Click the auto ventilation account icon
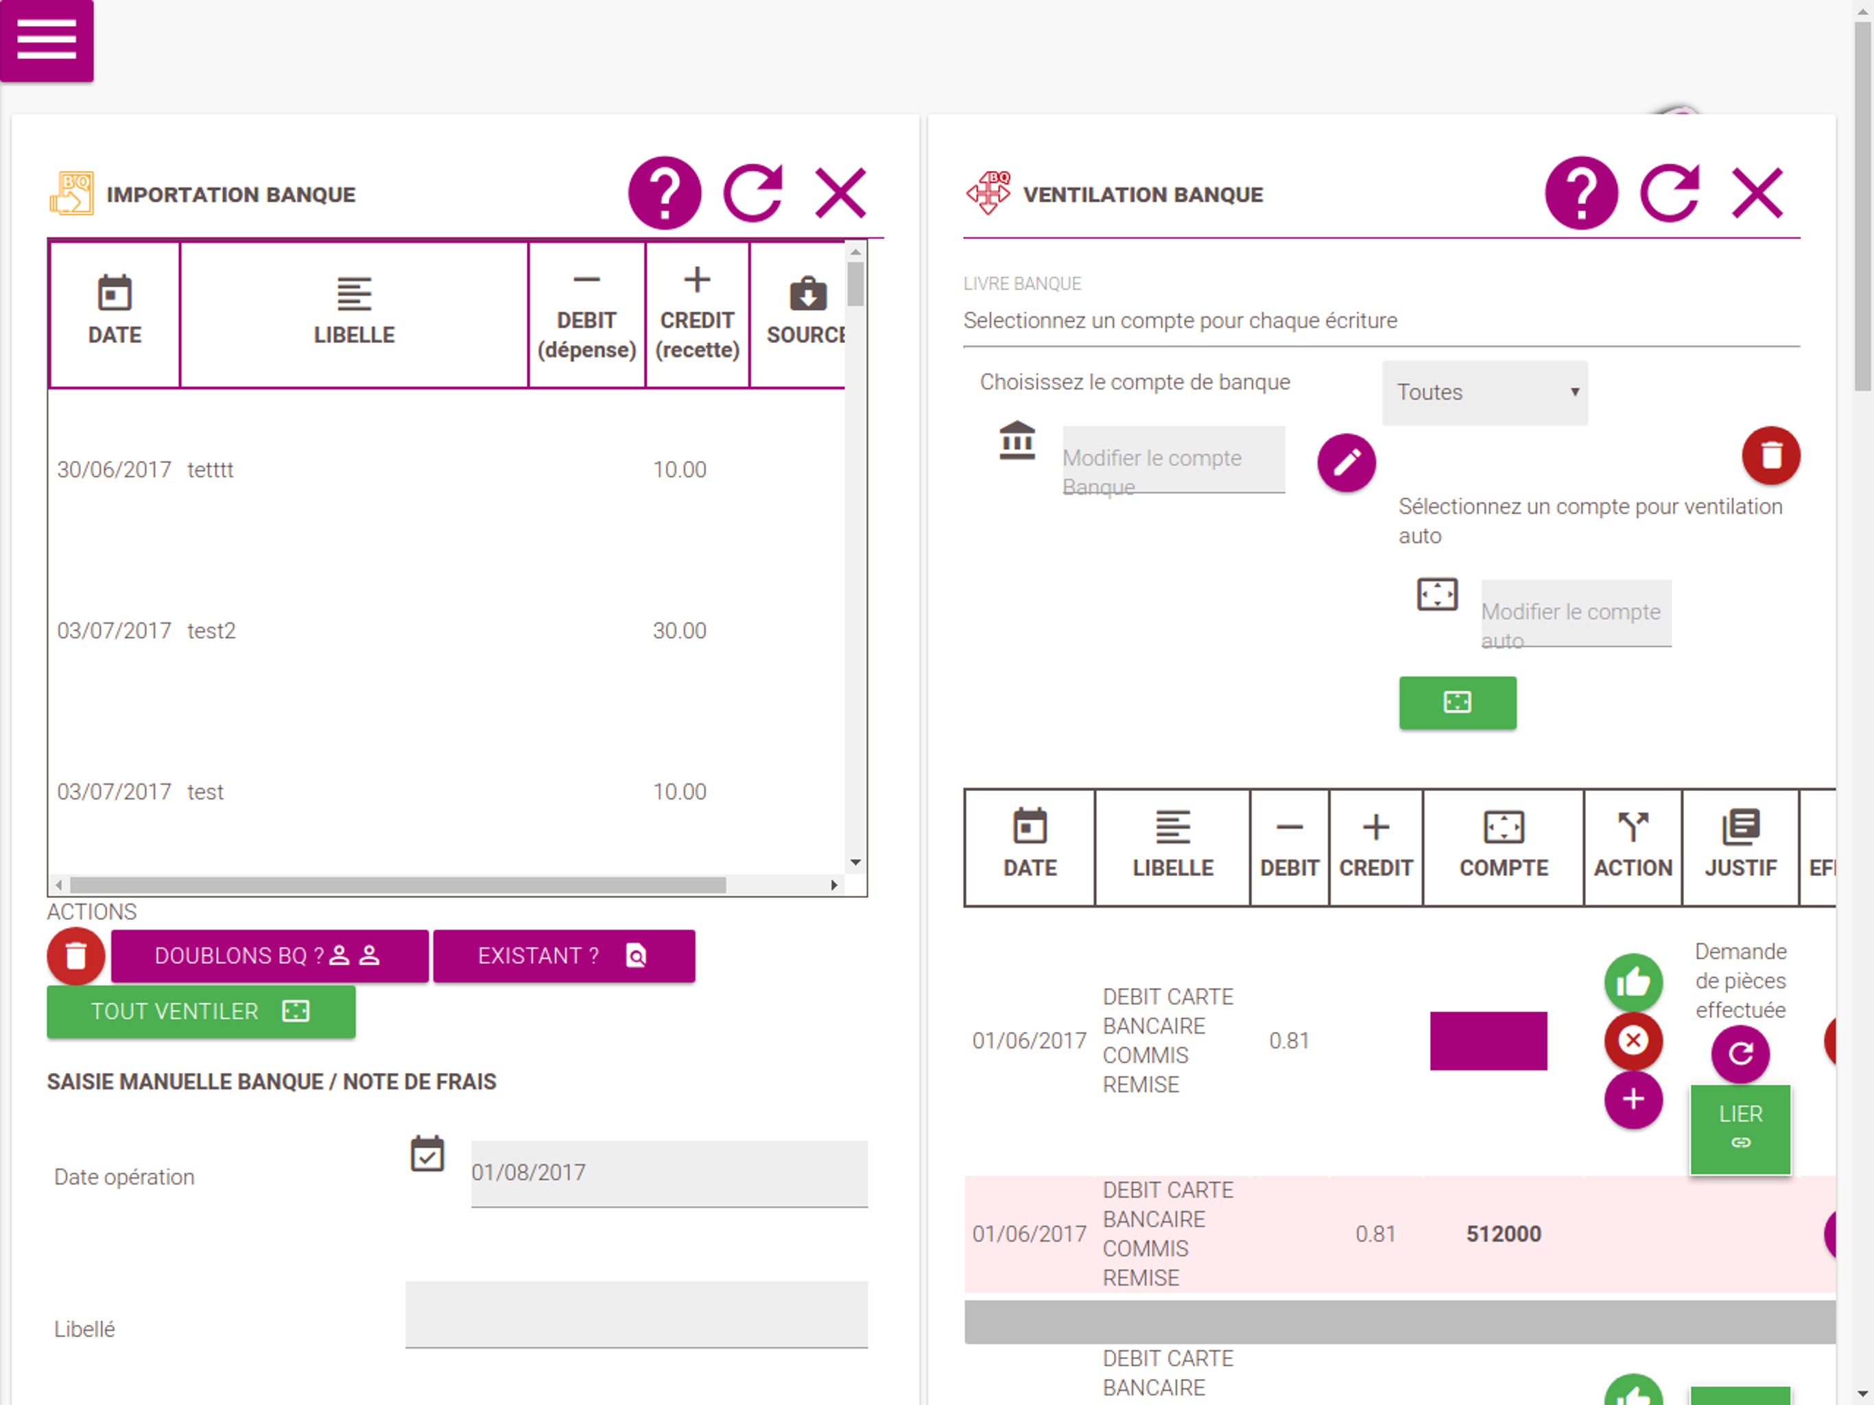 coord(1438,595)
